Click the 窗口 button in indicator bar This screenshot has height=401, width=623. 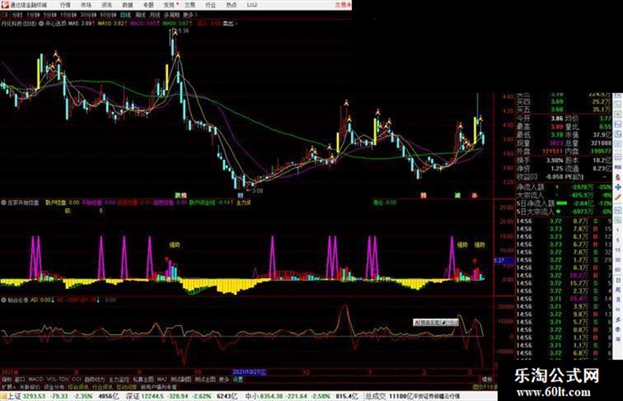(x=20, y=379)
